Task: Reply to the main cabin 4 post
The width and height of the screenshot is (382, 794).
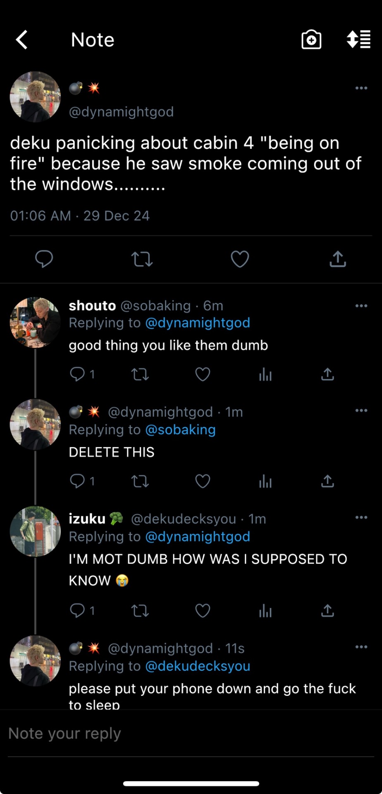Action: (x=44, y=259)
